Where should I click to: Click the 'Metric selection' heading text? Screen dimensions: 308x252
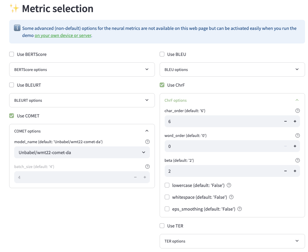point(57,9)
